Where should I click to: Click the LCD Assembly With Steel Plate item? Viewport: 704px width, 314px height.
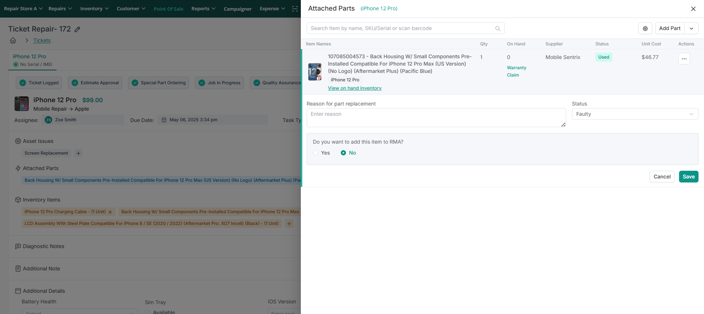click(x=152, y=224)
